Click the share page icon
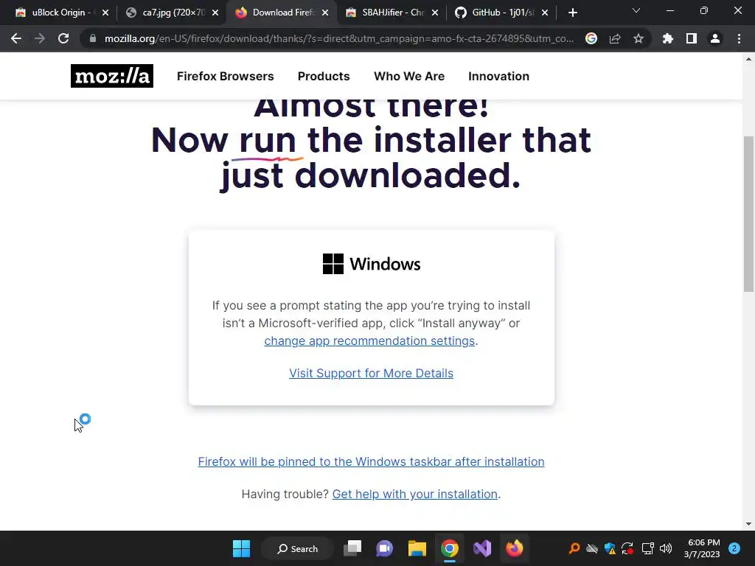The image size is (755, 566). pyautogui.click(x=615, y=38)
